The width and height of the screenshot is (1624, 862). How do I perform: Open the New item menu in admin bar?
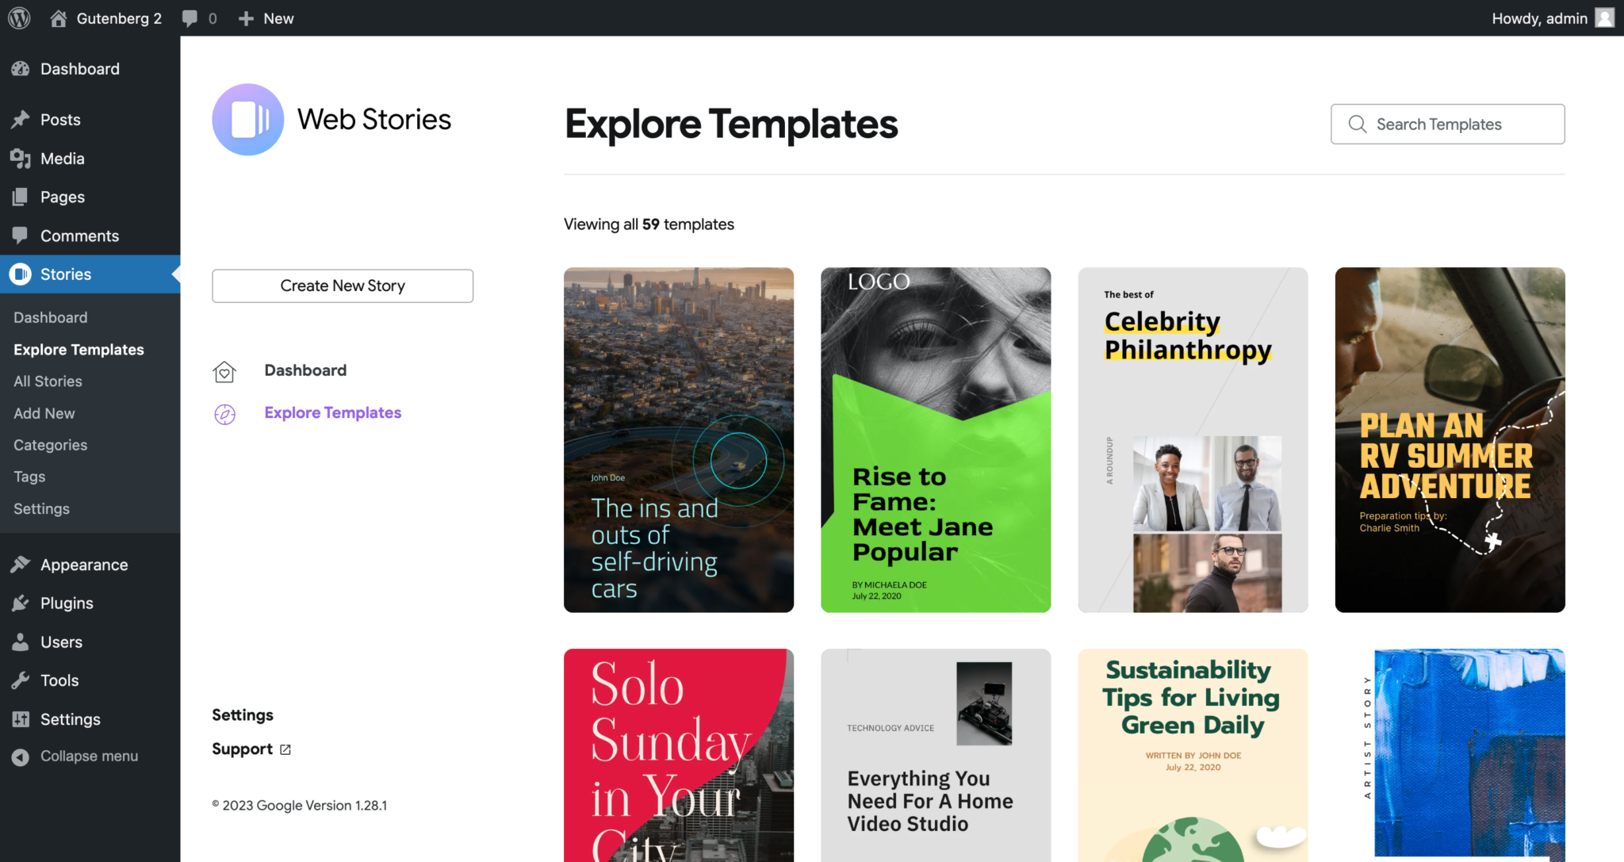pos(266,17)
